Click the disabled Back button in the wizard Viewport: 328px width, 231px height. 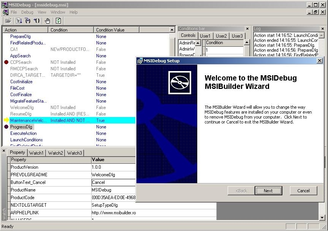pyautogui.click(x=241, y=191)
